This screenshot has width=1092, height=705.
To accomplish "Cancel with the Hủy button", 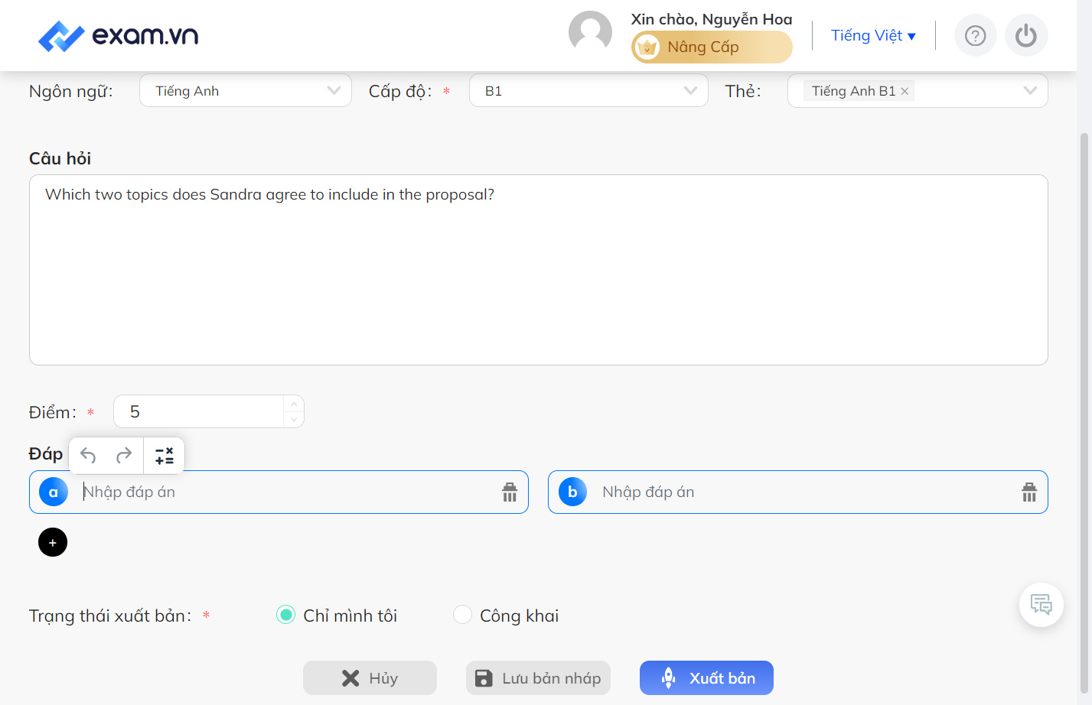I will tap(370, 678).
